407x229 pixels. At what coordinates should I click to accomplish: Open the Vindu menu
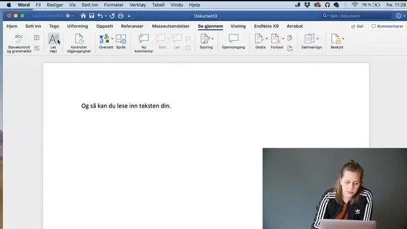pos(177,4)
